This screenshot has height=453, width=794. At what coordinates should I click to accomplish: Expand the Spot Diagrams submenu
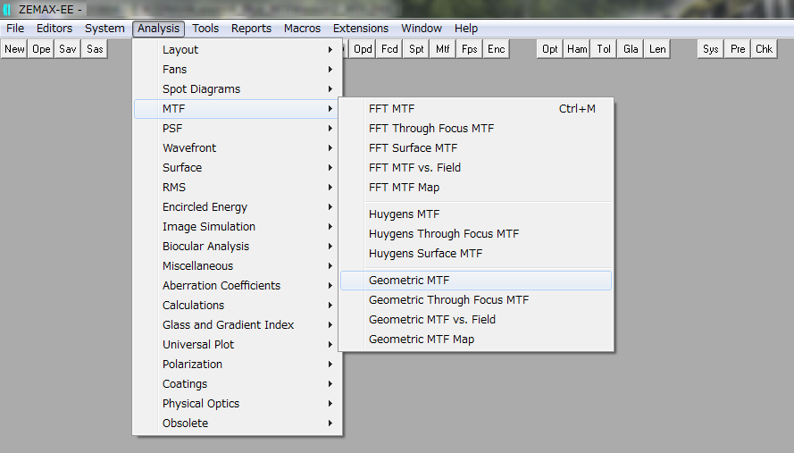tap(238, 89)
